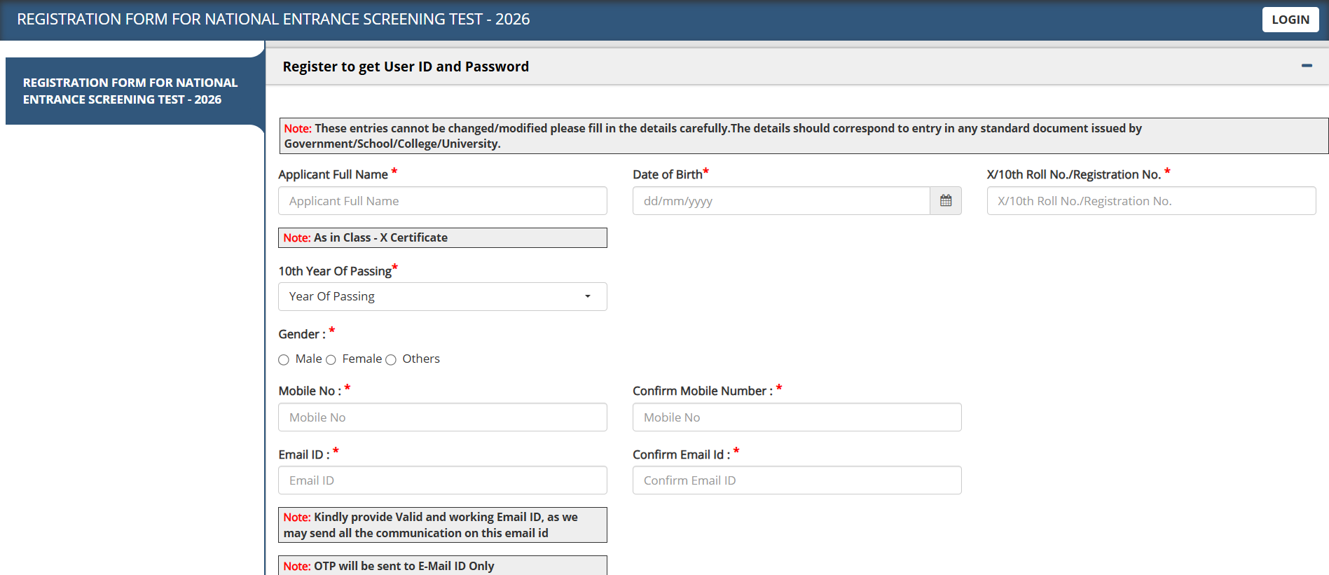Focus the Applicant Full Name field
The width and height of the screenshot is (1329, 575).
click(442, 201)
